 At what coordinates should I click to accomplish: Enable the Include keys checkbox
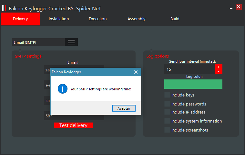pyautogui.click(x=167, y=95)
